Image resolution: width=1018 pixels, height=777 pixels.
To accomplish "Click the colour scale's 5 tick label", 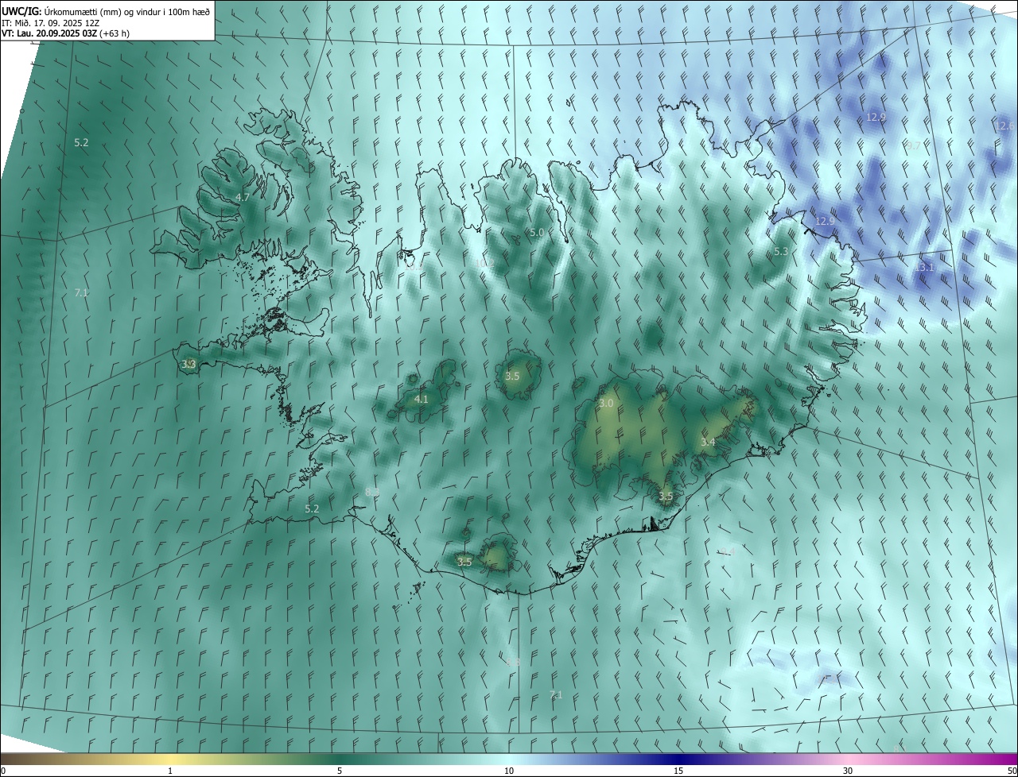I will [x=340, y=771].
